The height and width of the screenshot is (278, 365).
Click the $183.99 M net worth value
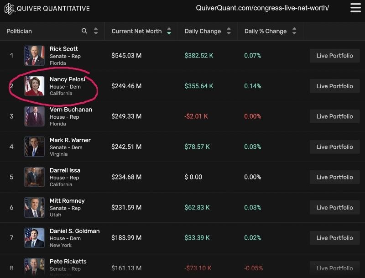(126, 238)
